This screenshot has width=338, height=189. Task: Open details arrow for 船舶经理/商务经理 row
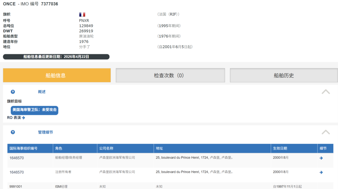321,158
